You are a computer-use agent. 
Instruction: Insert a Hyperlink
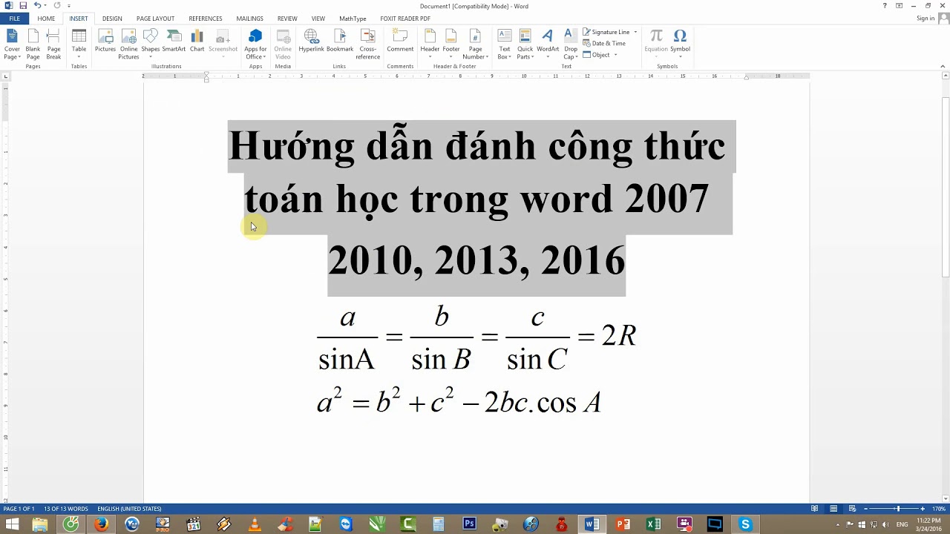pyautogui.click(x=311, y=42)
